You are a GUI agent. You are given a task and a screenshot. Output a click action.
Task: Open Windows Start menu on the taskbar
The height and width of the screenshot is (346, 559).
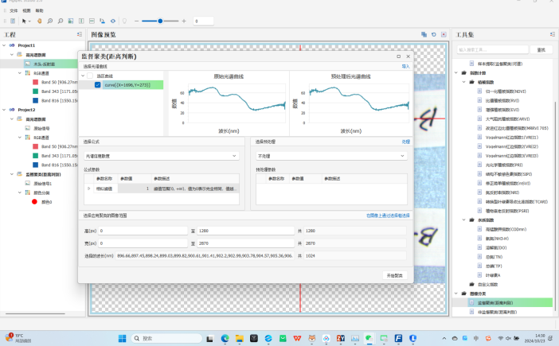pyautogui.click(x=123, y=338)
